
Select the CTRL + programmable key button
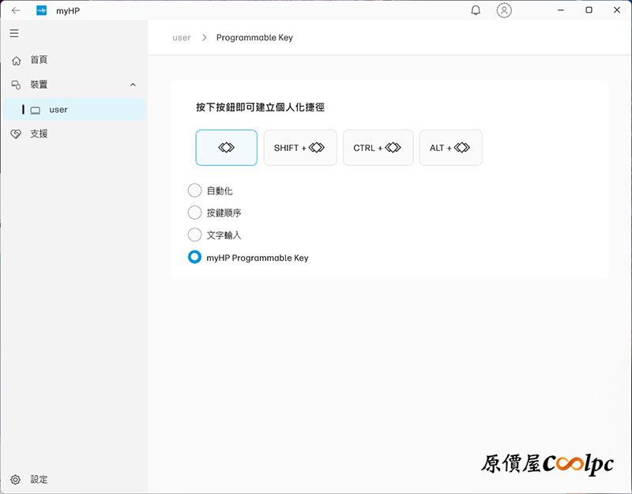[x=378, y=148]
